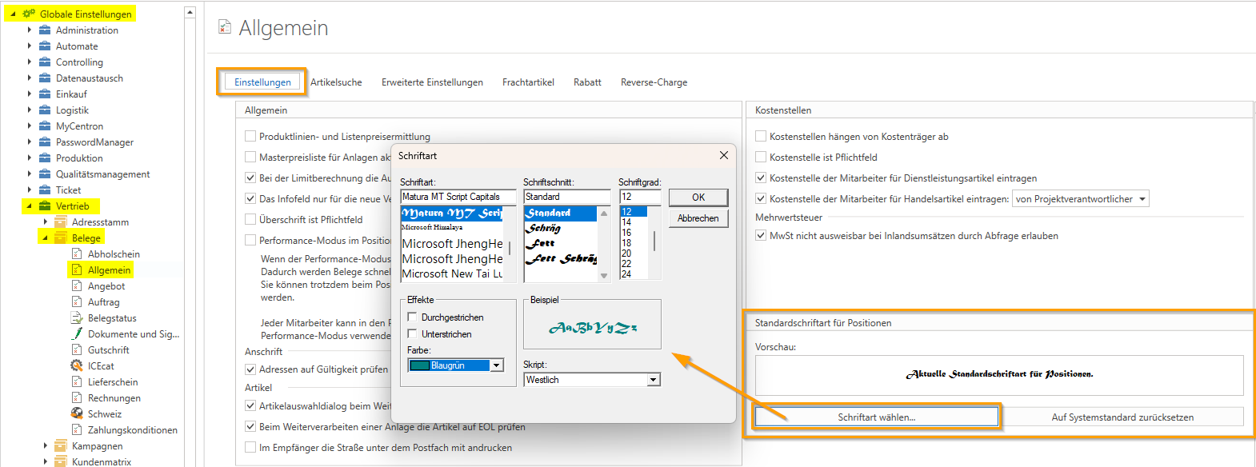
Task: Enable the Durchgestrichen checkbox
Action: click(413, 317)
